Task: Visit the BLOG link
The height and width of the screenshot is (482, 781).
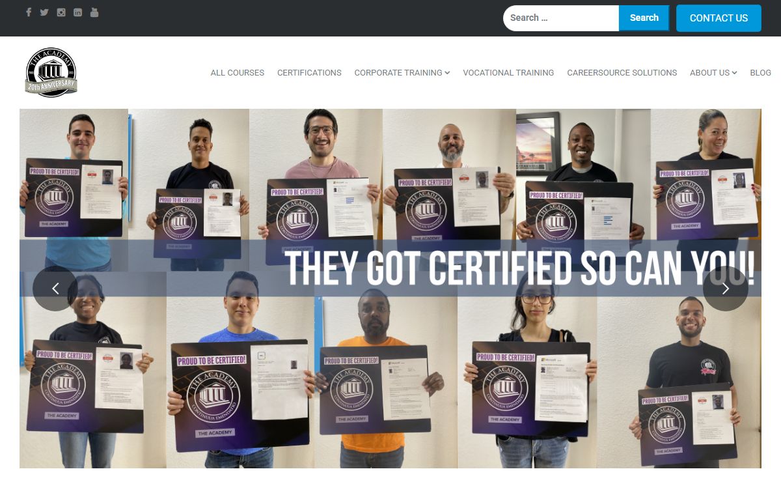Action: click(x=760, y=73)
